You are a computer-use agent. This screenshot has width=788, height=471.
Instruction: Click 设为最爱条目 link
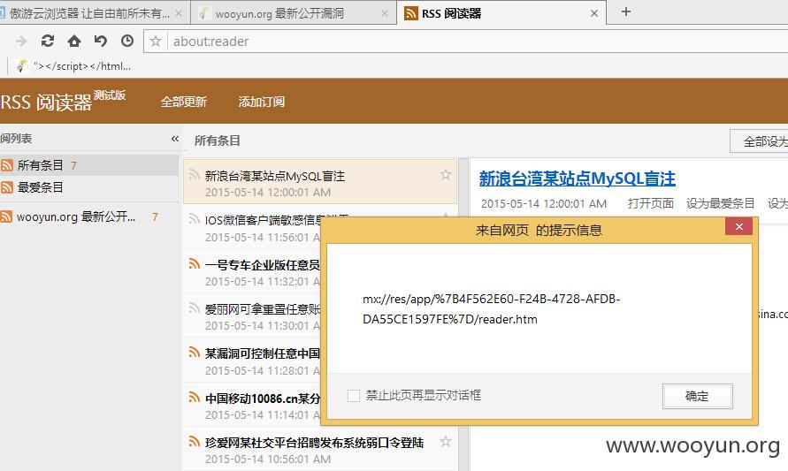point(720,203)
